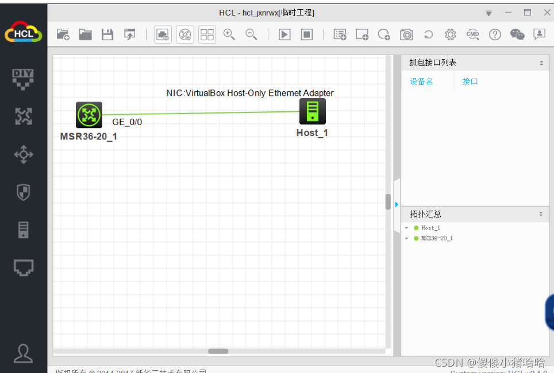Select Host_1 in topology summary
The width and height of the screenshot is (554, 373).
coord(430,228)
